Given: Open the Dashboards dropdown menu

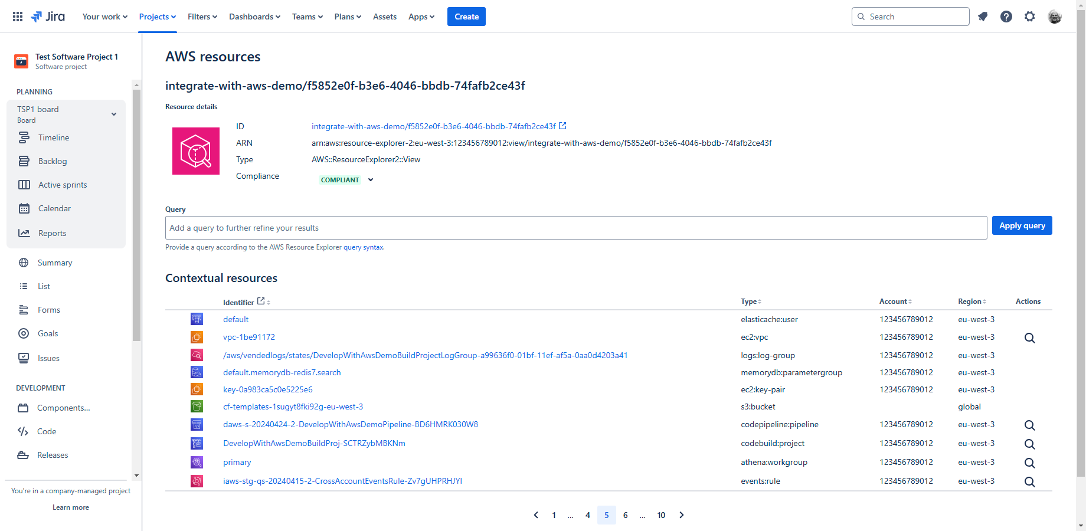Looking at the screenshot, I should tap(254, 17).
